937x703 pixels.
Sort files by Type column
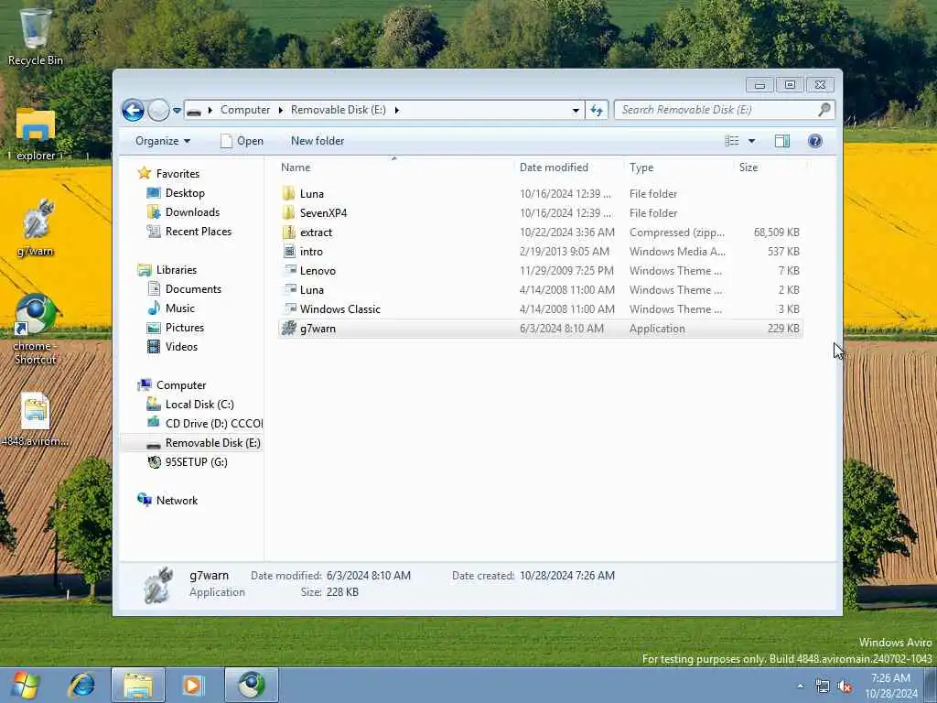(678, 168)
